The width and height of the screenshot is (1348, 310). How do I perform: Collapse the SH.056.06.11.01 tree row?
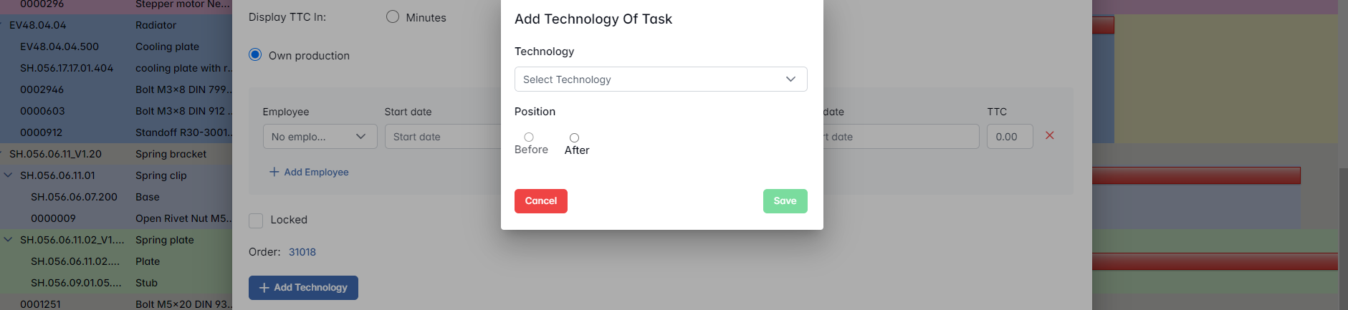(9, 175)
